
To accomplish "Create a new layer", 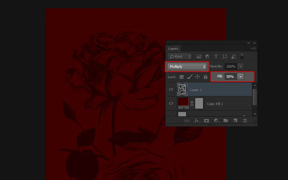I will pyautogui.click(x=235, y=121).
